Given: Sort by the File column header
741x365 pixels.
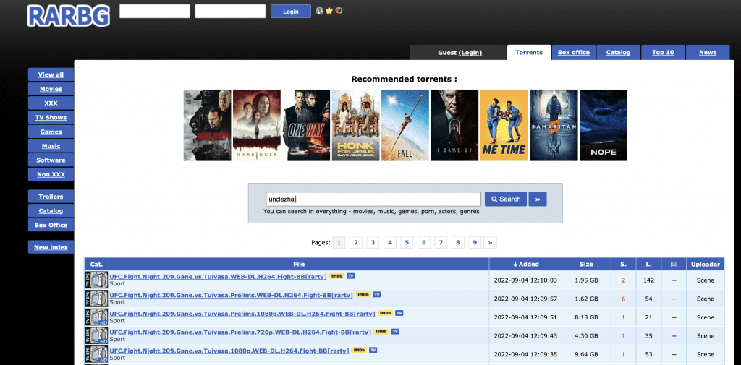Looking at the screenshot, I should pyautogui.click(x=299, y=264).
